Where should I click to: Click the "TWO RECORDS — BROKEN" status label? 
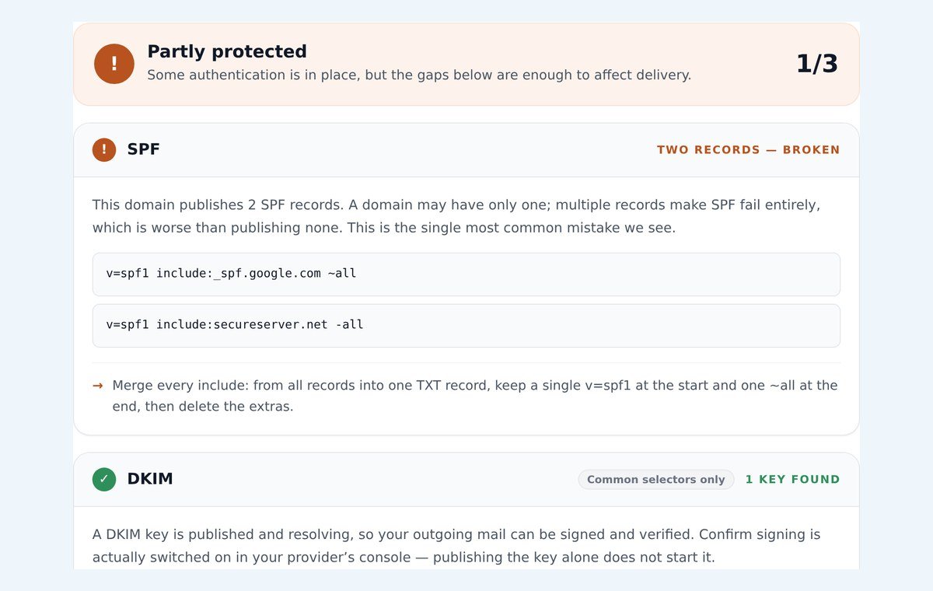[x=749, y=150]
